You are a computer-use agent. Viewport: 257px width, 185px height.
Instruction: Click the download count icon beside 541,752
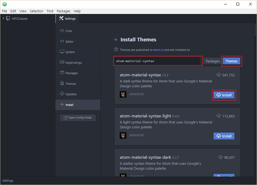[219, 75]
